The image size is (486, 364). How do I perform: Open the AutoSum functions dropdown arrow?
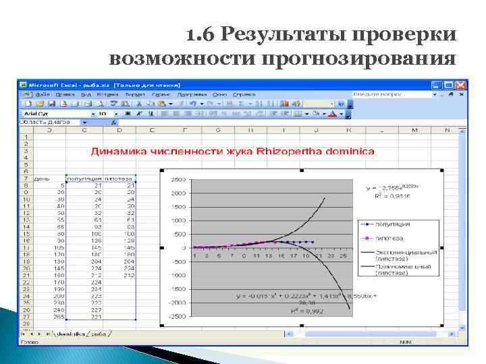[x=250, y=104]
